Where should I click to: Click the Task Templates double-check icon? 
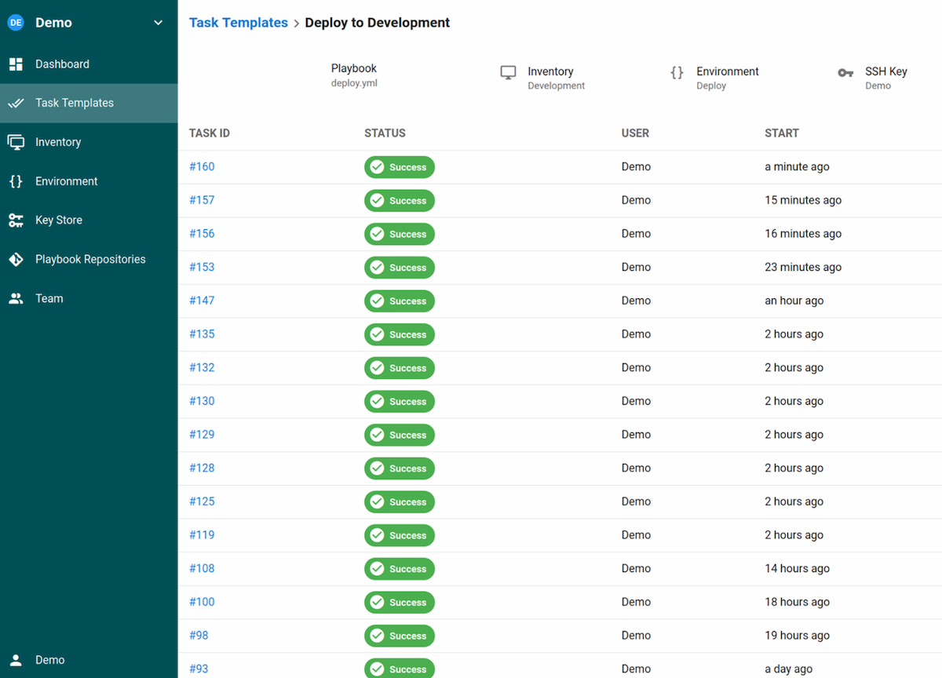[x=16, y=103]
